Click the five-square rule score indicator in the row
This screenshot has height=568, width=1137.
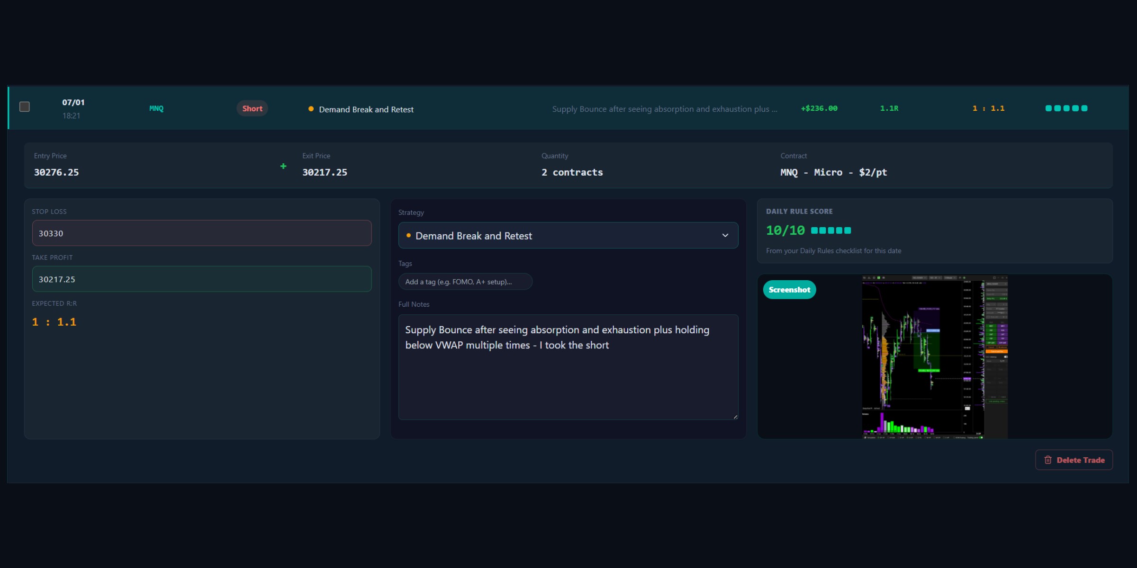coord(1066,108)
